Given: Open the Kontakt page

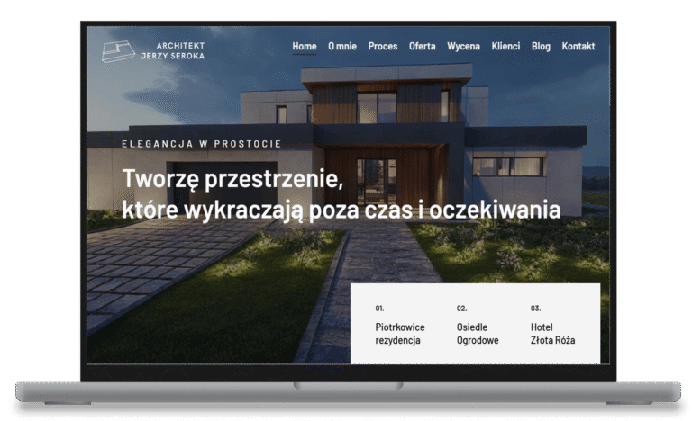Looking at the screenshot, I should coord(578,46).
